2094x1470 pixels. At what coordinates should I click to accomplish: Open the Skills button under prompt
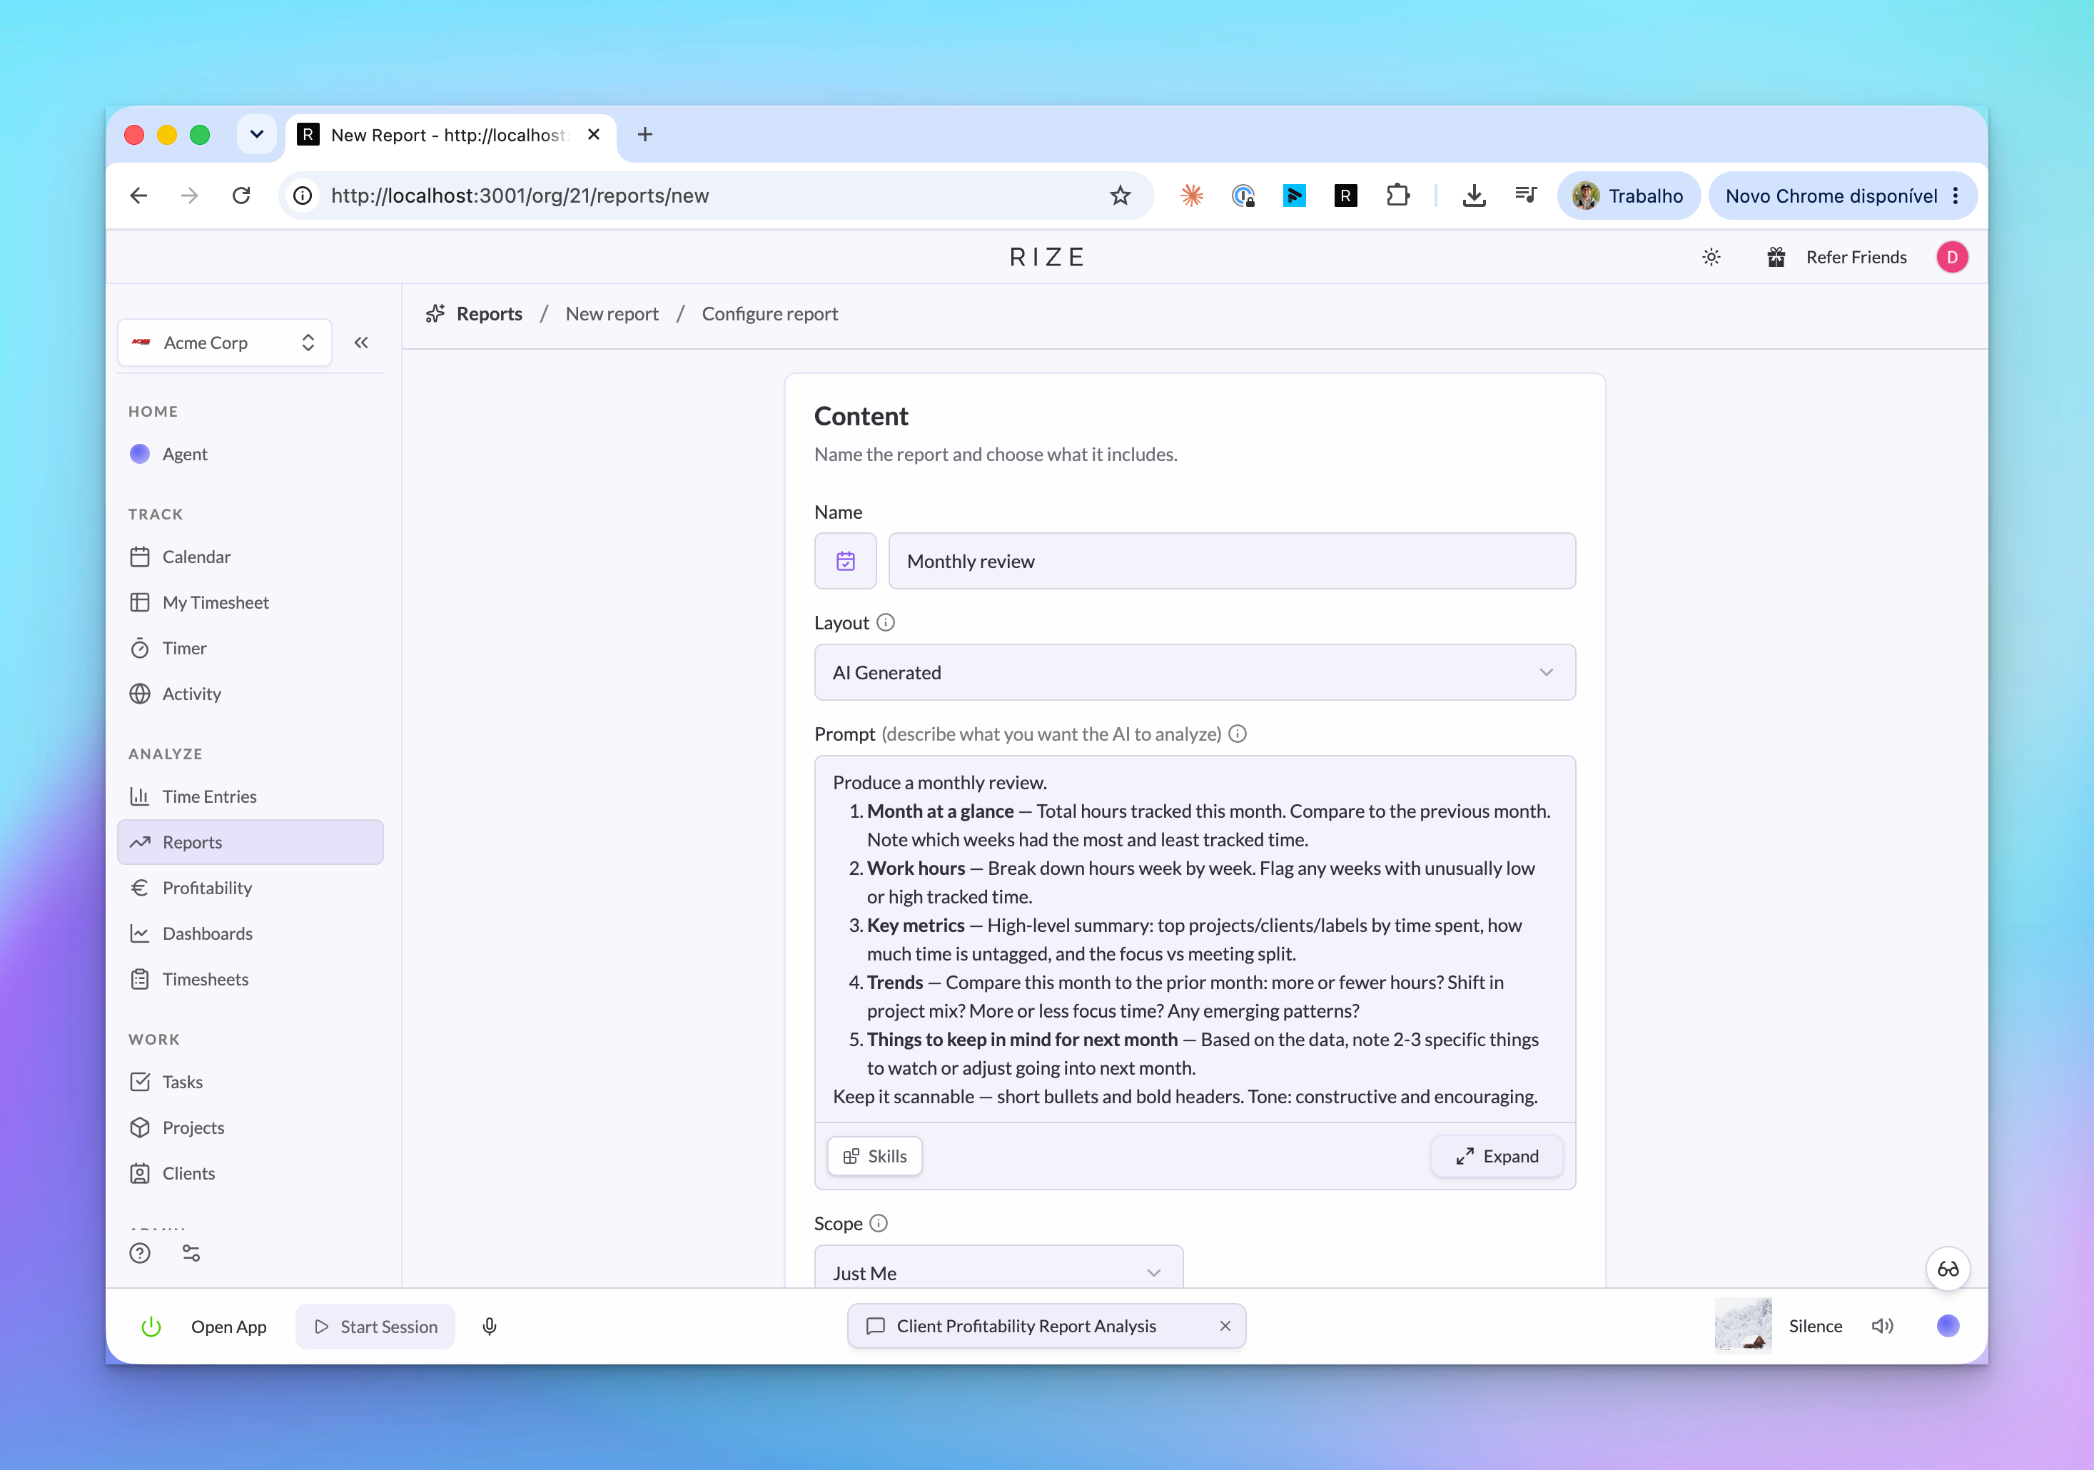coord(874,1155)
